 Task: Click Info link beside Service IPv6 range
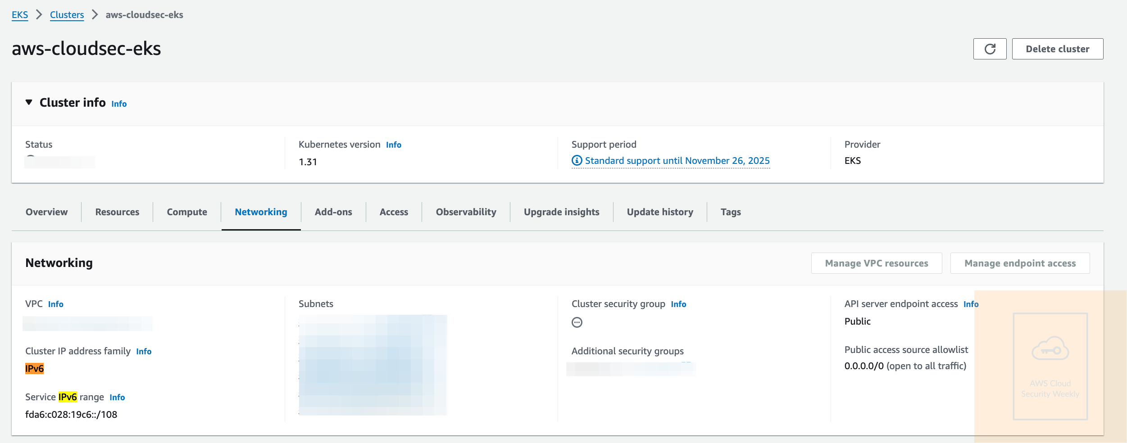click(117, 398)
